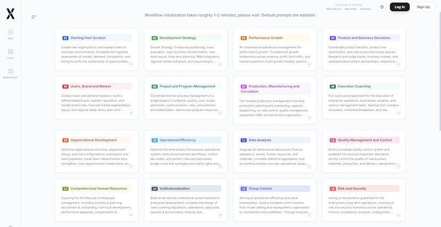The image size is (441, 227).
Task: Select the Performance Growth title
Action: click(266, 38)
